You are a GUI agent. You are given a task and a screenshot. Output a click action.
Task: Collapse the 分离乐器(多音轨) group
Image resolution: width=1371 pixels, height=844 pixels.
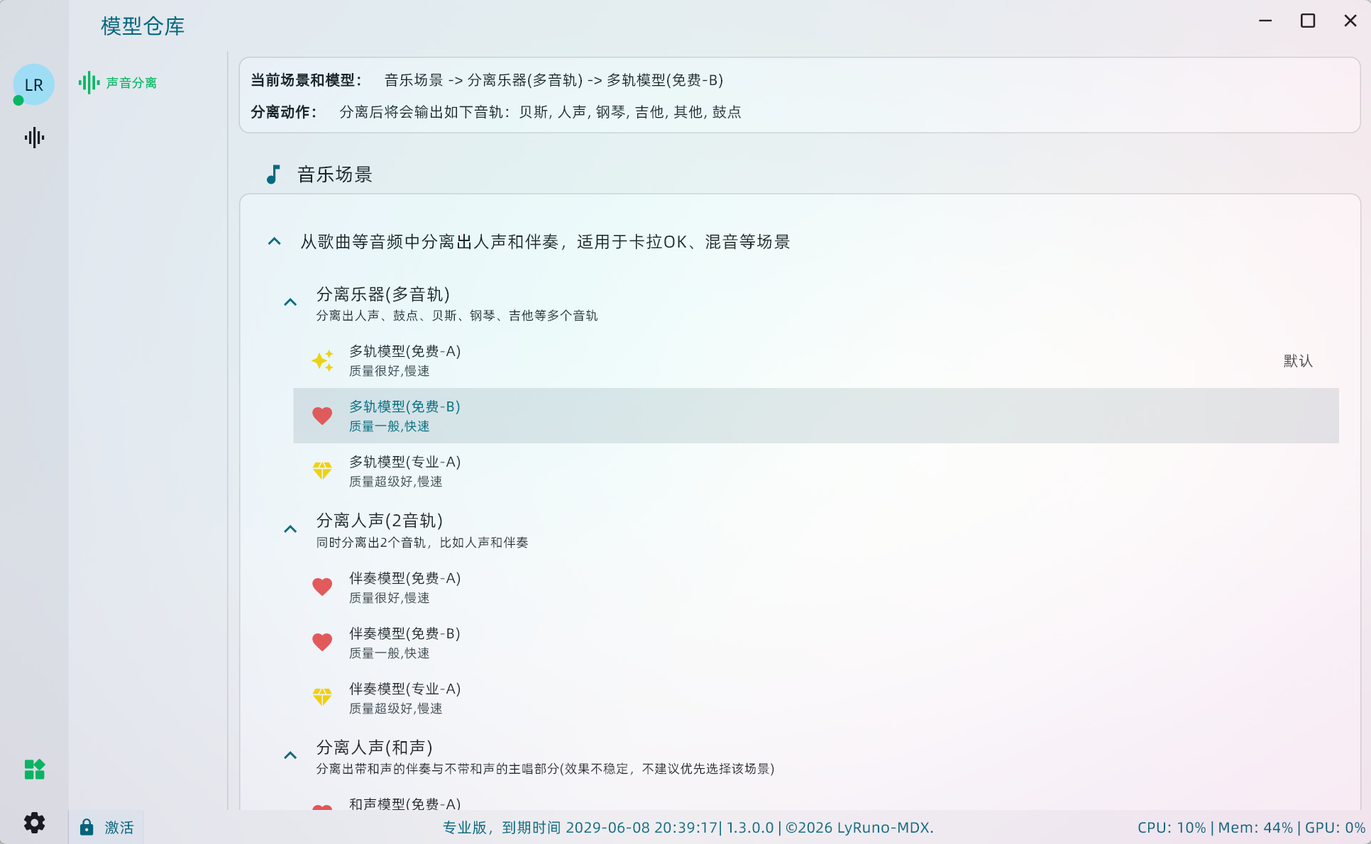290,301
